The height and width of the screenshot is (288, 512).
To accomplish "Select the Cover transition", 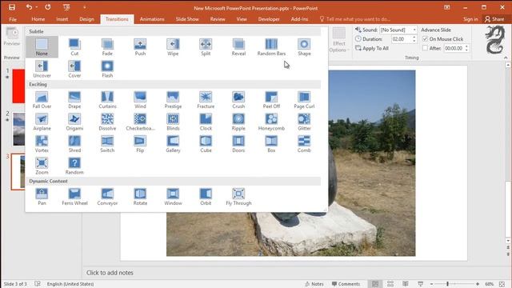I will tap(74, 69).
